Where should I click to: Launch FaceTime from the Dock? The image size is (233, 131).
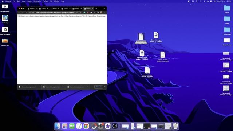pyautogui.click(x=72, y=126)
